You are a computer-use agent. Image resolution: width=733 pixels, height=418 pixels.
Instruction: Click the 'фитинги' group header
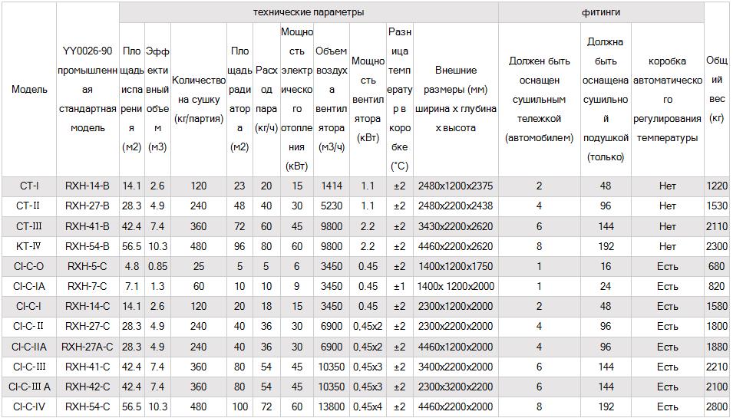601,12
